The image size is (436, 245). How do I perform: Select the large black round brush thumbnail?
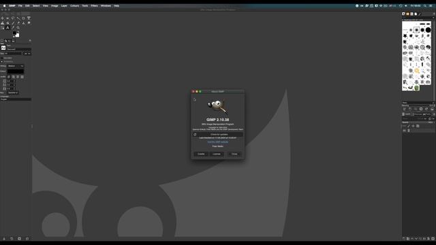[429, 30]
